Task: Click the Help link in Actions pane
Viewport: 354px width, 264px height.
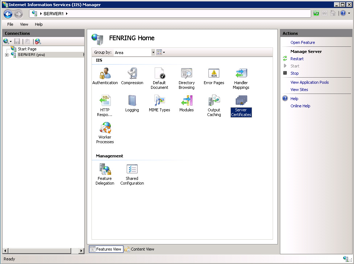Action: tap(294, 99)
